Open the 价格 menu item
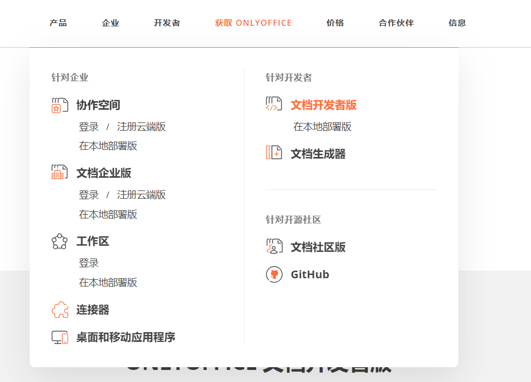This screenshot has width=531, height=382. [335, 23]
